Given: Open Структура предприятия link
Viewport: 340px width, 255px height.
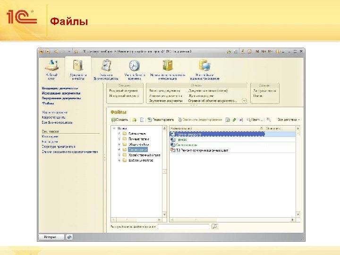Looking at the screenshot, I should coord(59,146).
